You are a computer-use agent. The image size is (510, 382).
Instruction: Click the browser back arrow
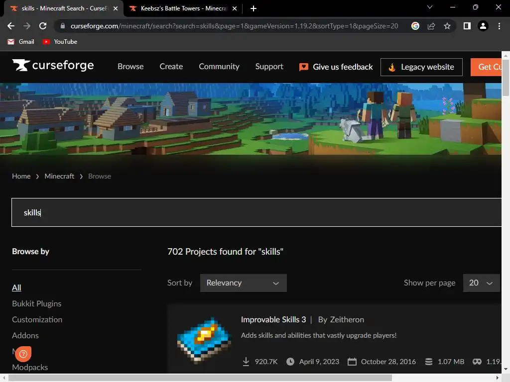(x=11, y=26)
